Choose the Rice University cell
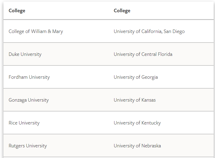The width and height of the screenshot is (215, 158). point(24,123)
